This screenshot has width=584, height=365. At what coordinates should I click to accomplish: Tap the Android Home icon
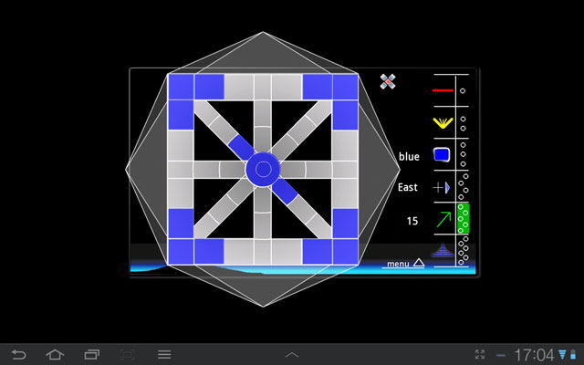(x=55, y=355)
